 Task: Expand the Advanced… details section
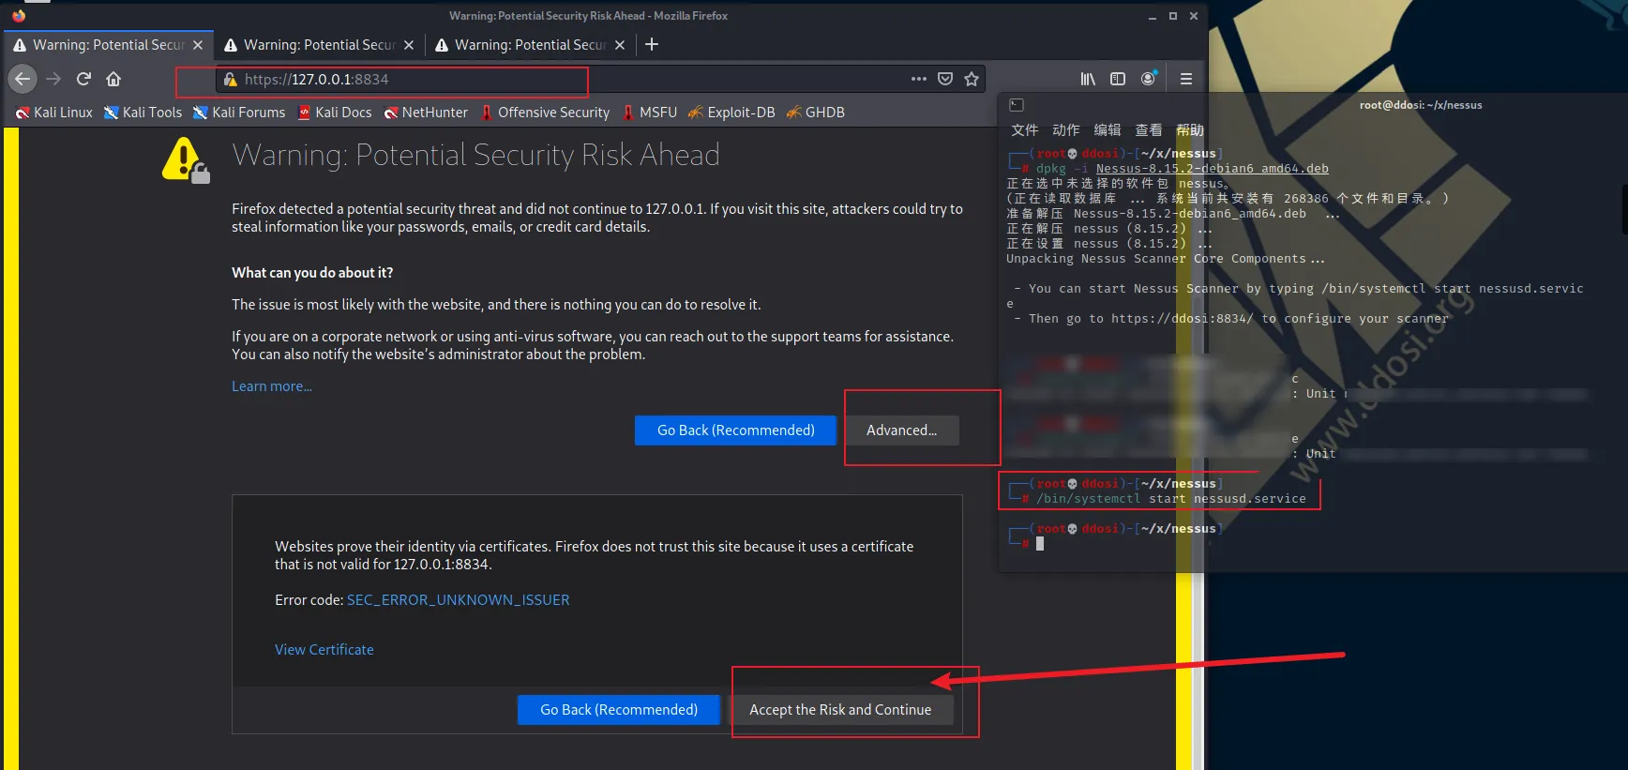901,430
